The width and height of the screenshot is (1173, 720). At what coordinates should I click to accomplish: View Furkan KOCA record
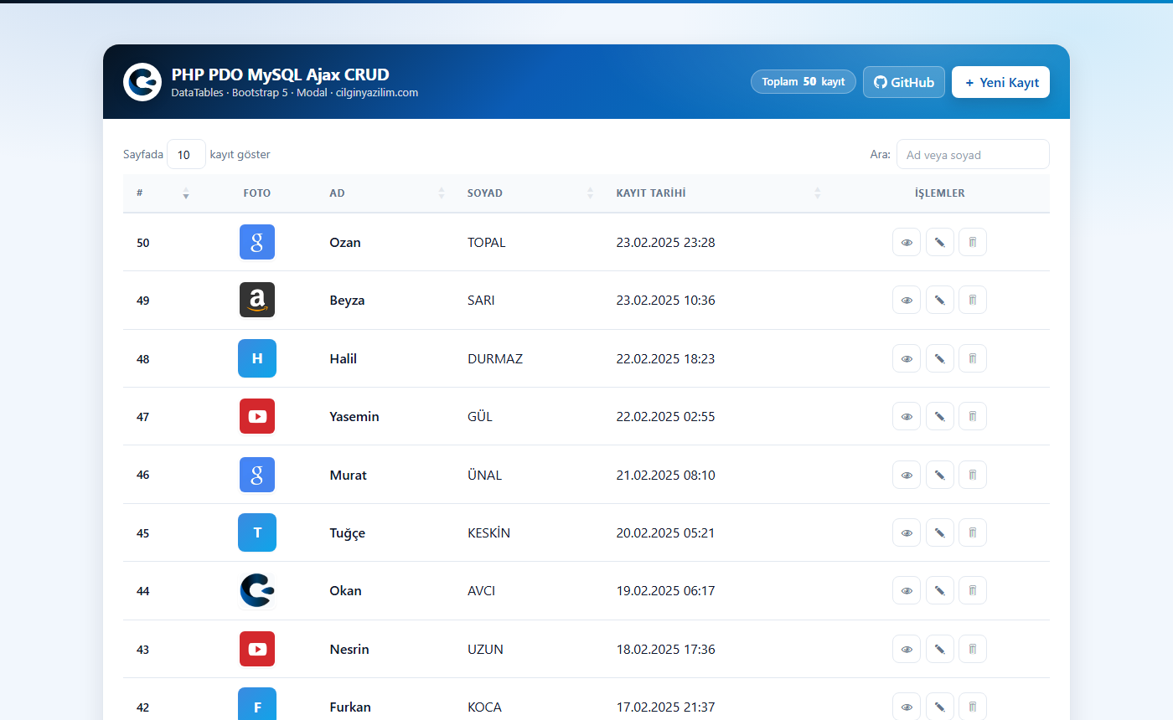(907, 707)
